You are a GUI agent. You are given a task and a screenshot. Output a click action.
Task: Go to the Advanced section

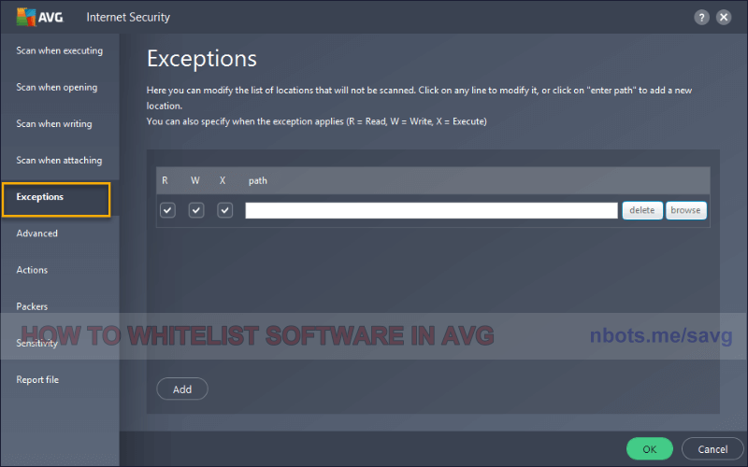point(36,233)
